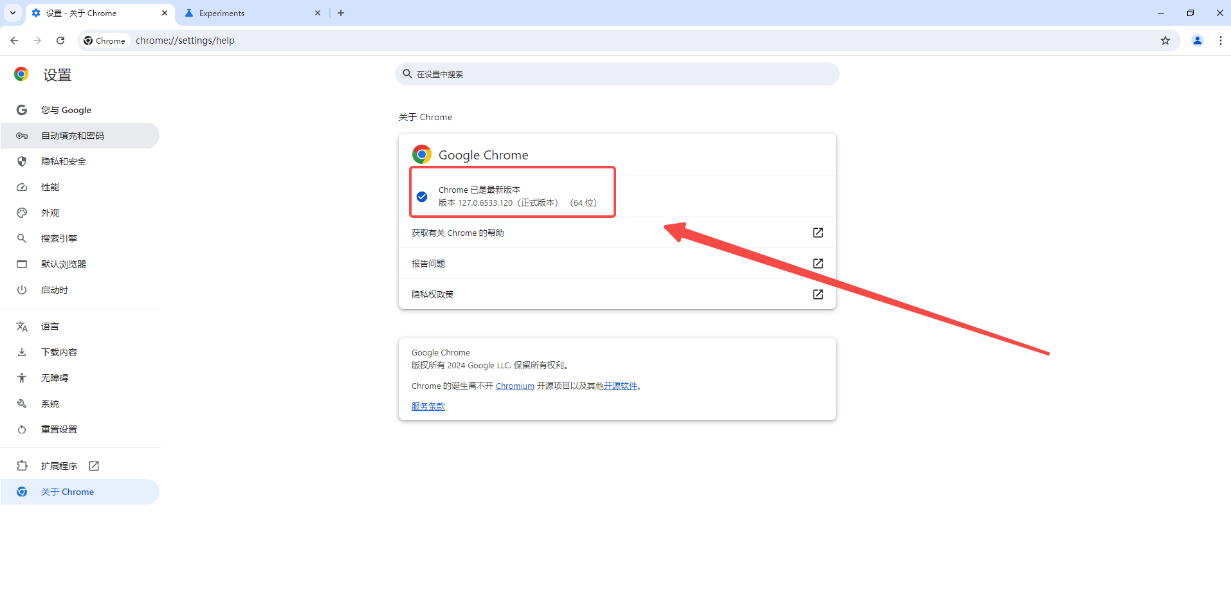Open 系统 settings section
Image resolution: width=1231 pixels, height=592 pixels.
coord(80,404)
